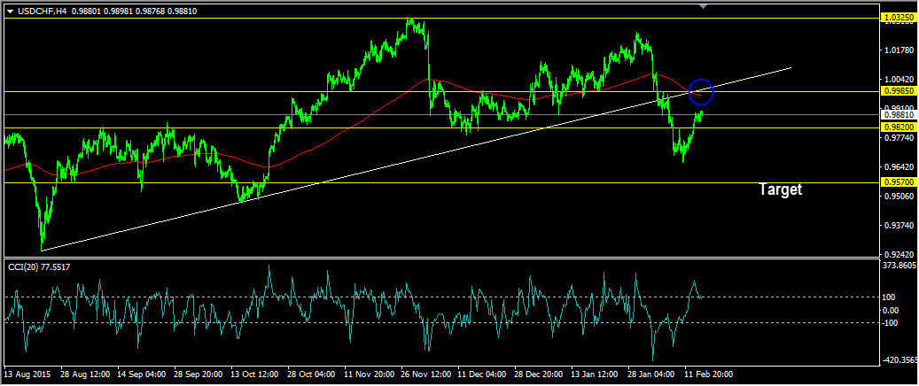Select the Target text label

click(x=780, y=189)
